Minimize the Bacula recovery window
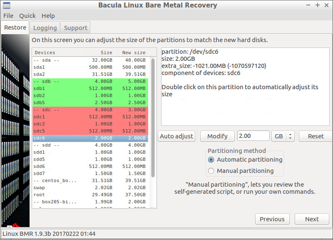Screen dimensions: 333x240 pos(308,5)
